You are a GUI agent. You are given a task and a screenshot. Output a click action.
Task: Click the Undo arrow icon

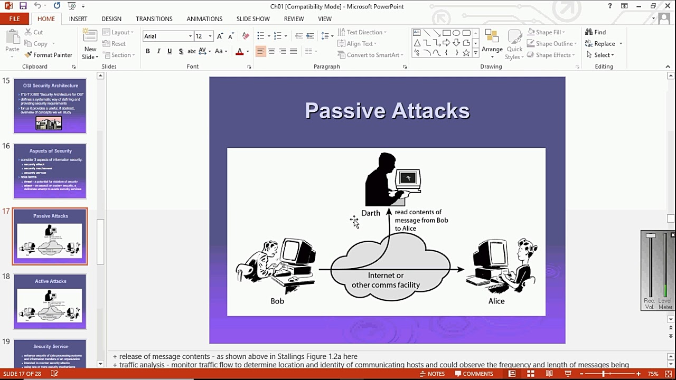click(x=37, y=6)
